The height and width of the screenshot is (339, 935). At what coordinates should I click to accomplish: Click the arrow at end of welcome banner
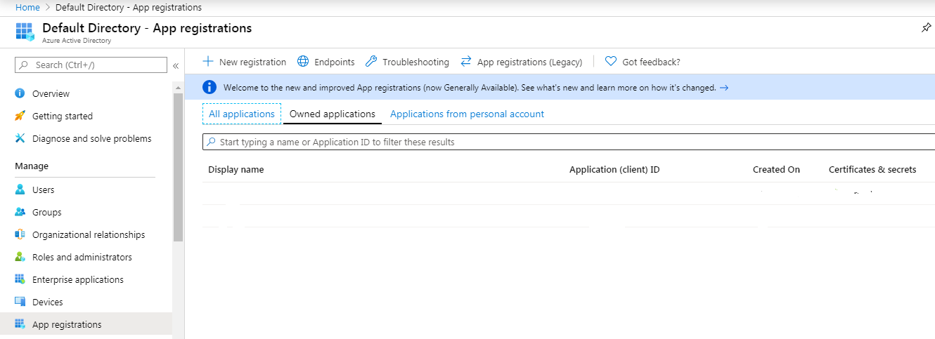(724, 88)
